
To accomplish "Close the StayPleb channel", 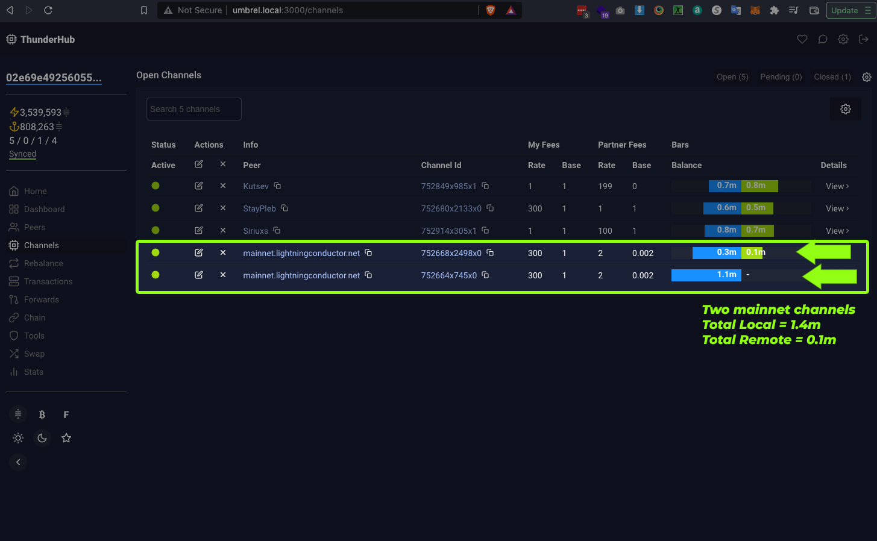I will tap(223, 208).
